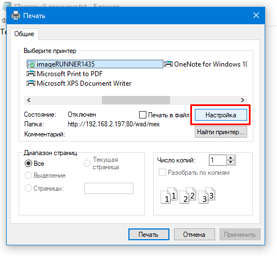Click the Число копий input field
This screenshot has height=260, width=277.
click(217, 160)
